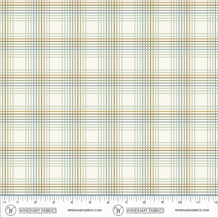Click the ruler number 6
This screenshot has height=218, width=218.
[x=107, y=202]
